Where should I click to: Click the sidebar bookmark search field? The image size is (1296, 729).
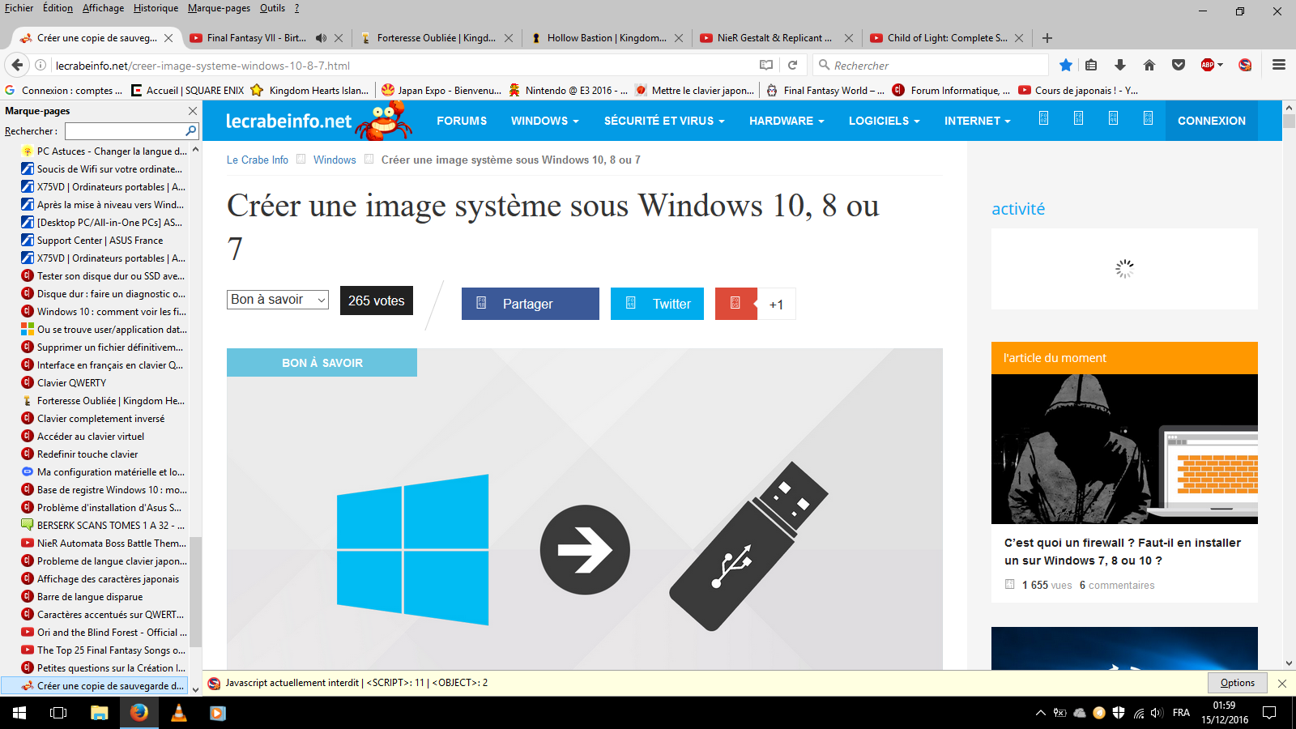click(126, 130)
